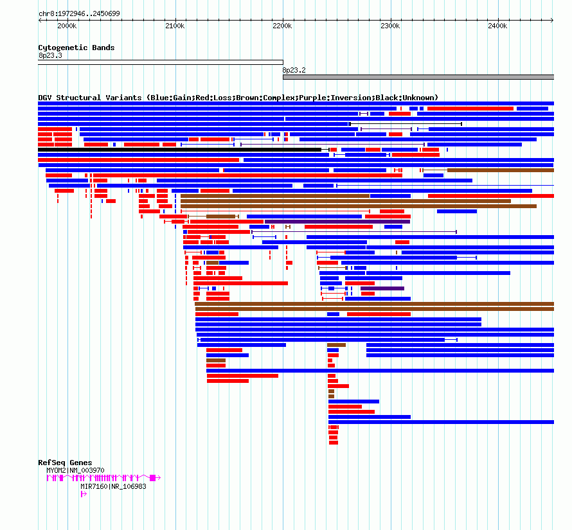
Task: Click the 2400k ruler label
Action: [497, 26]
